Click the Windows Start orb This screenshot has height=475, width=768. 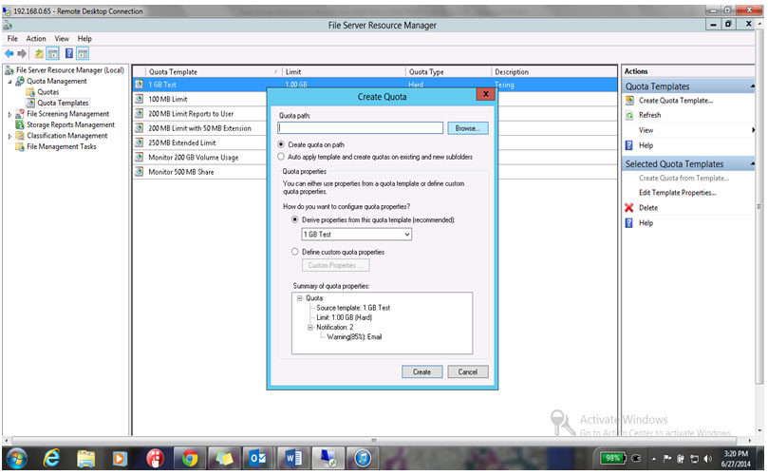point(17,459)
